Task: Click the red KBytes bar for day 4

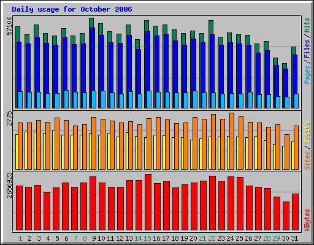Action: (47, 211)
